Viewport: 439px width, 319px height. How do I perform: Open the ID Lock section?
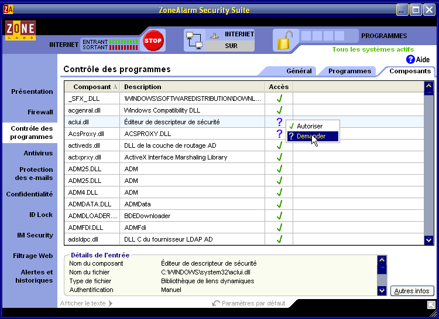coord(41,215)
